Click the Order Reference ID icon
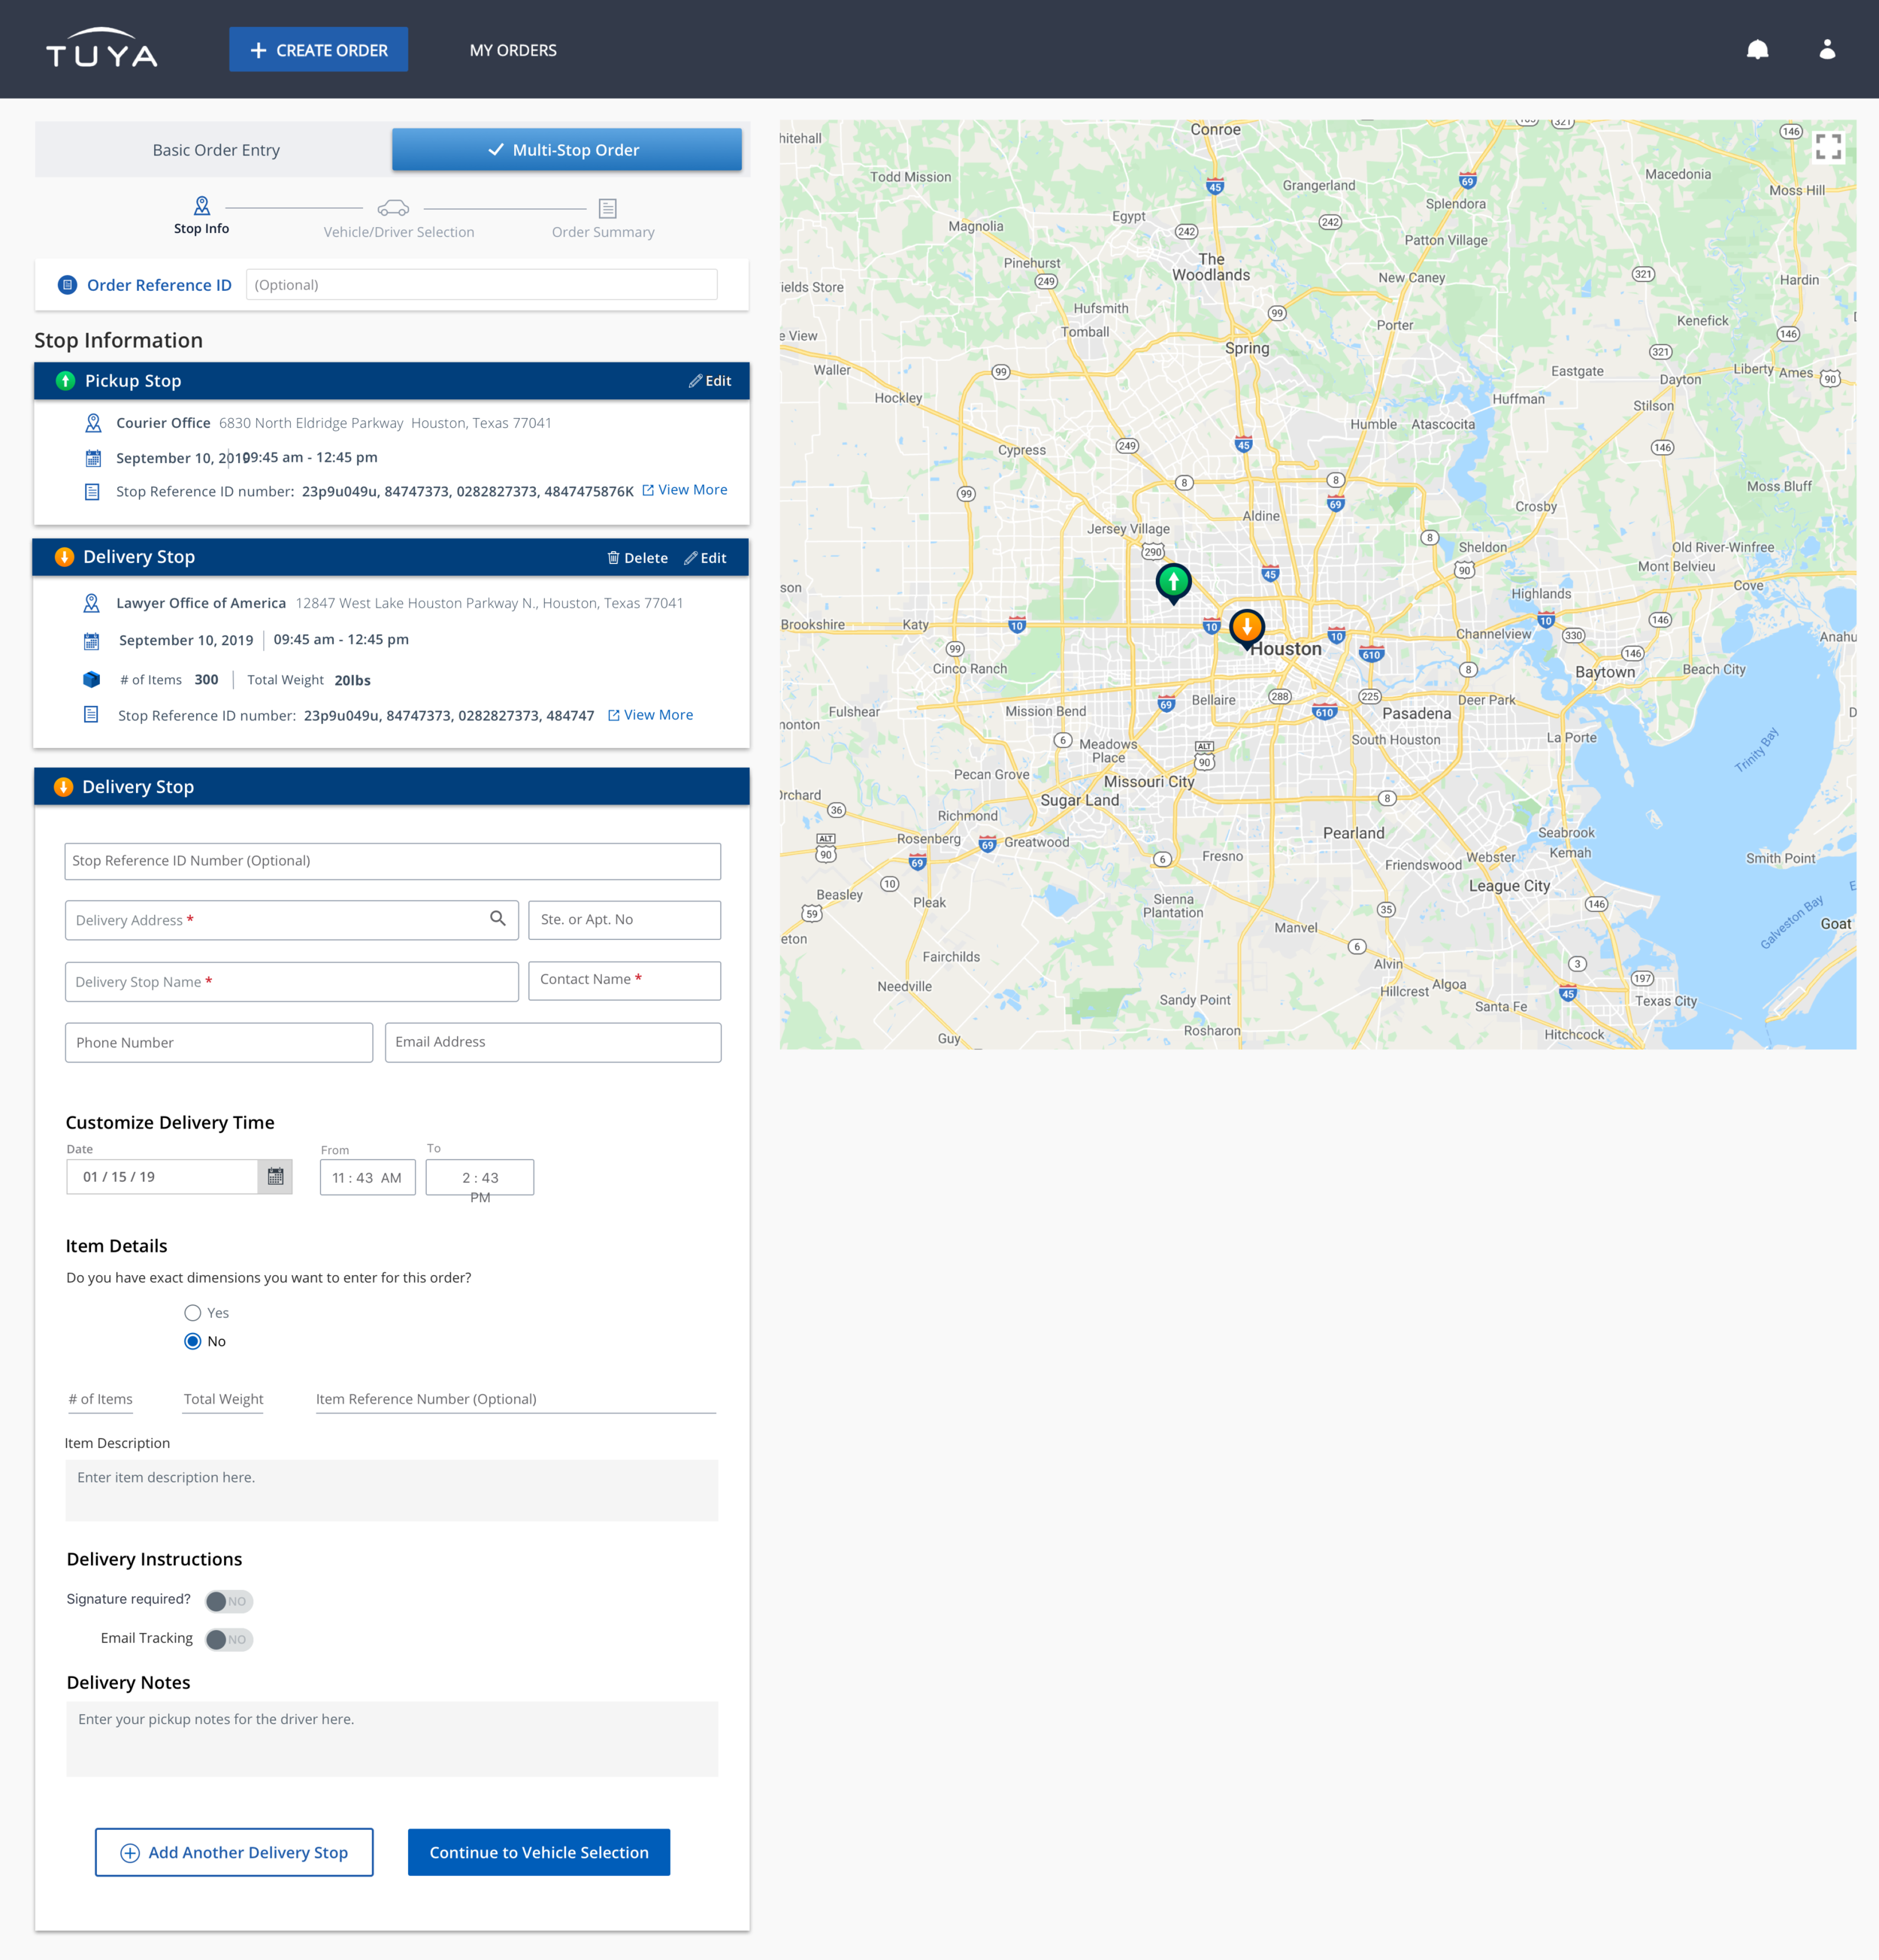The image size is (1879, 1960). point(67,285)
